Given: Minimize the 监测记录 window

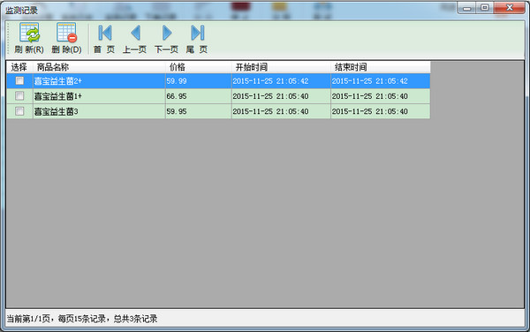Looking at the screenshot, I should 467,8.
